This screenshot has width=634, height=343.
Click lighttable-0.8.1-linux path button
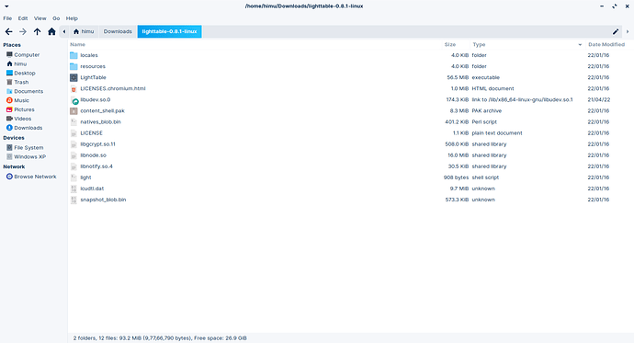pyautogui.click(x=169, y=31)
